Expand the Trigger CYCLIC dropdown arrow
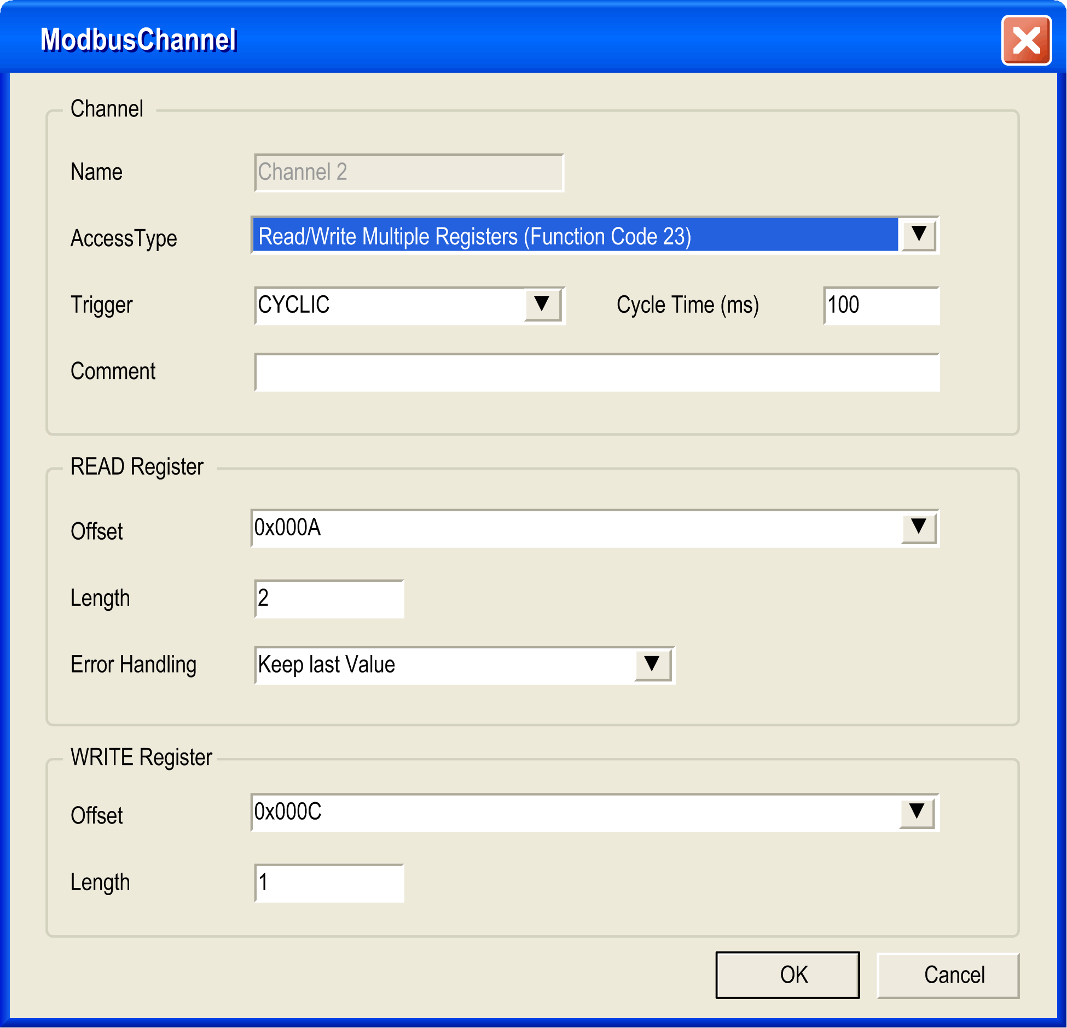The image size is (1067, 1028). click(x=542, y=305)
